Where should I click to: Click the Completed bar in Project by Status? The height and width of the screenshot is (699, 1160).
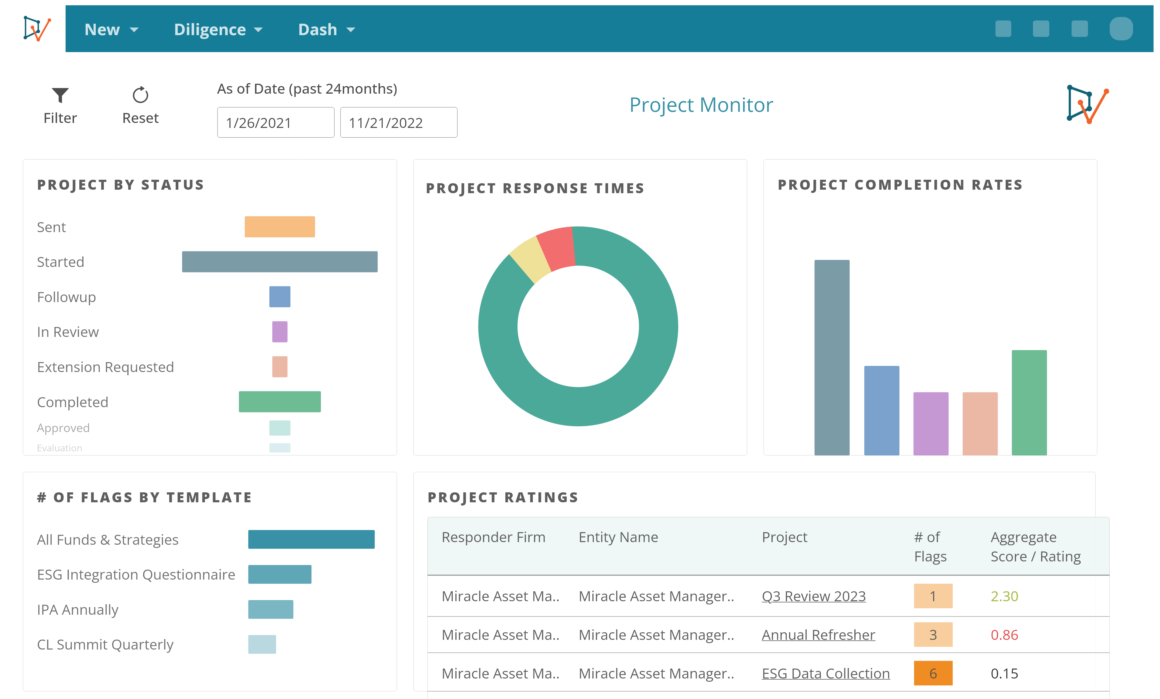[280, 402]
